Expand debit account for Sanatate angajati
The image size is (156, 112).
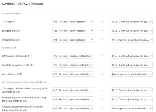click(x=73, y=31)
